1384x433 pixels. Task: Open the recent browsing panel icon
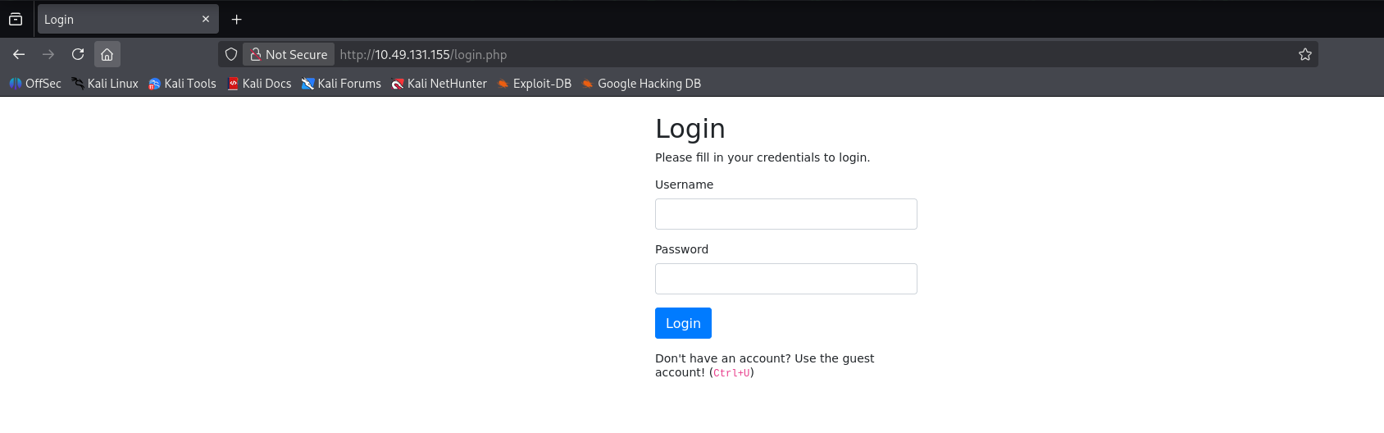[16, 19]
